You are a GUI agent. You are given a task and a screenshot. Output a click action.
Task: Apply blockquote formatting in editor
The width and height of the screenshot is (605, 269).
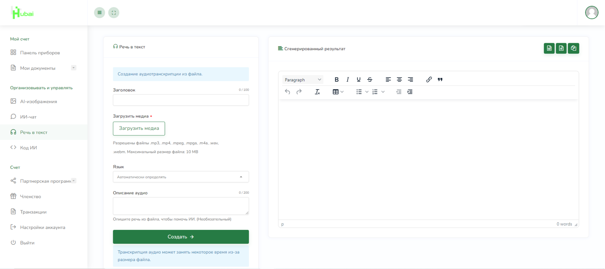440,80
